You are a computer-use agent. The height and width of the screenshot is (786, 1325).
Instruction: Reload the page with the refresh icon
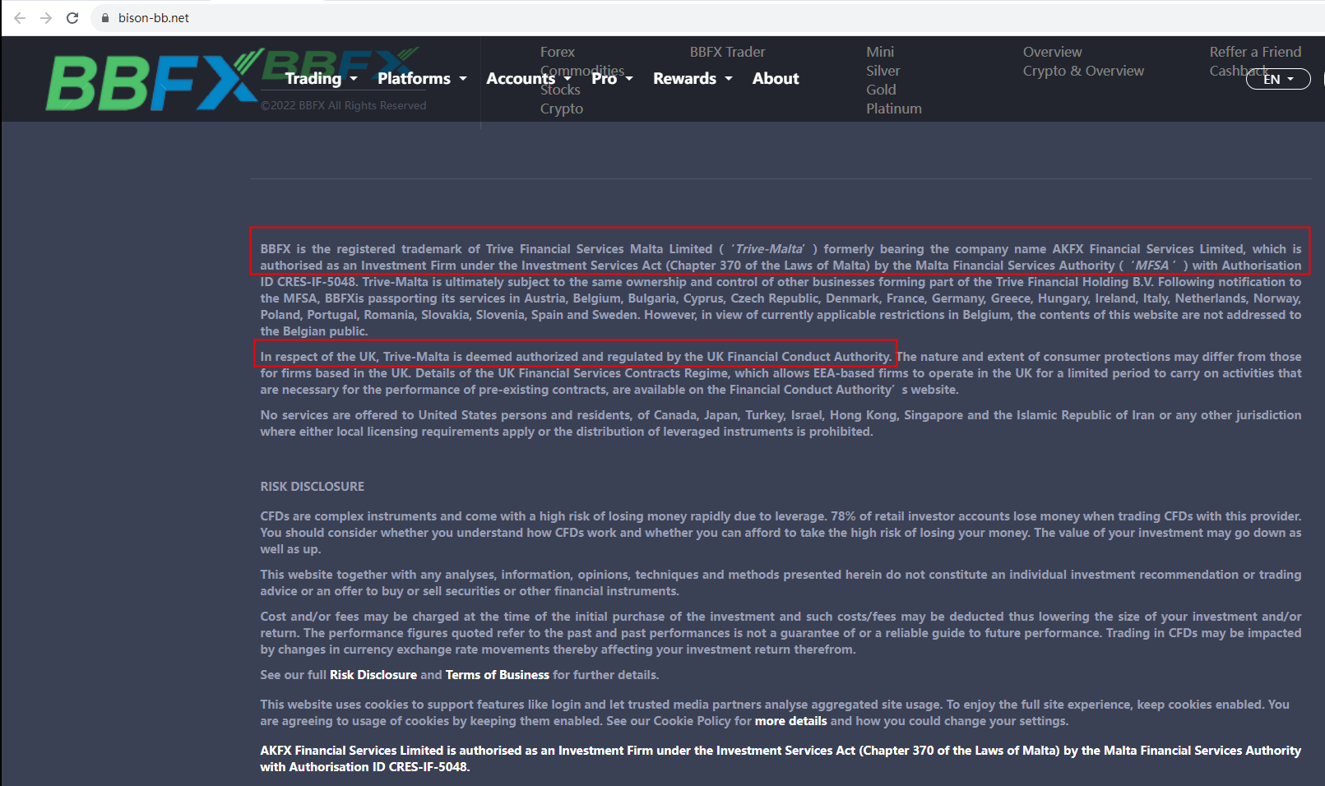(72, 18)
